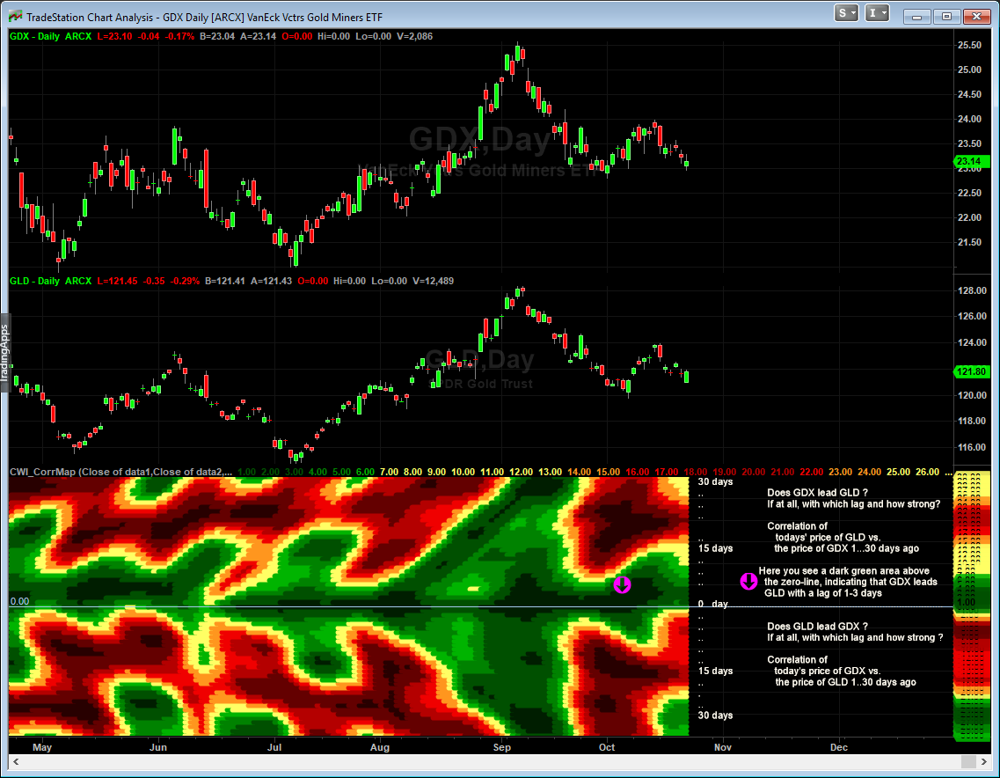Viewport: 1000px width, 778px height.
Task: Maximize the chart analysis window
Action: pyautogui.click(x=946, y=14)
